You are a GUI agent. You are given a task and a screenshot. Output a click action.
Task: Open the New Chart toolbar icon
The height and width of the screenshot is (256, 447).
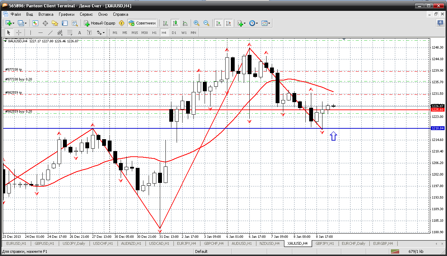(8, 23)
